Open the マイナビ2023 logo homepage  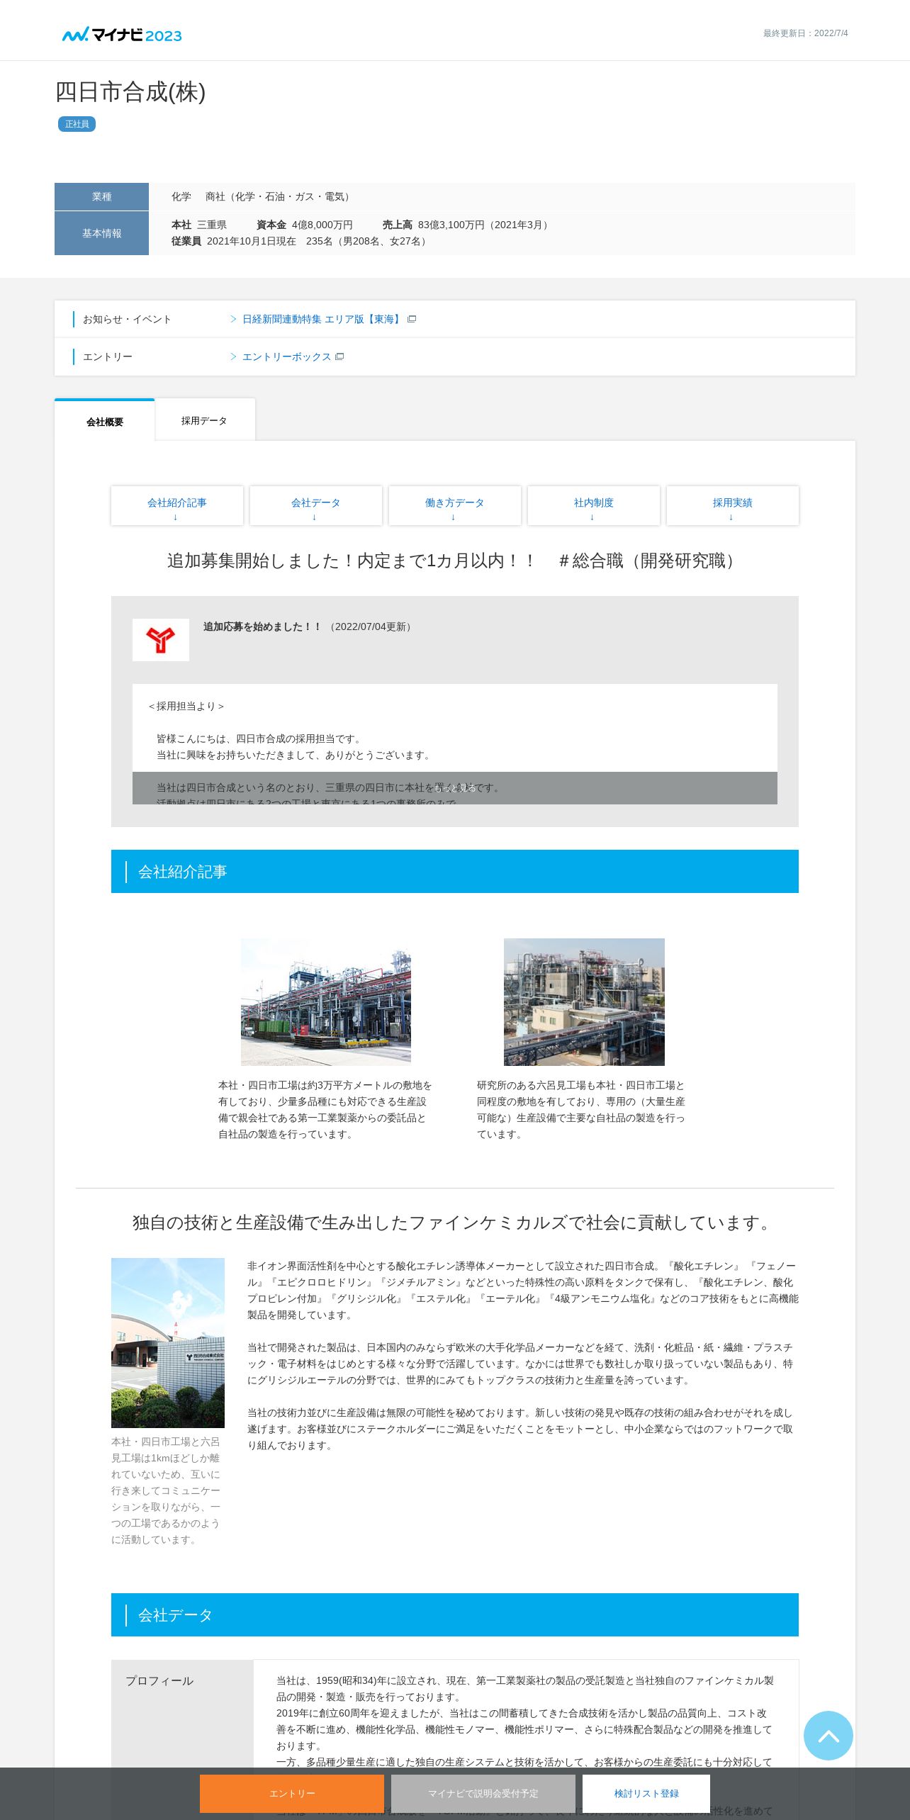coord(122,35)
